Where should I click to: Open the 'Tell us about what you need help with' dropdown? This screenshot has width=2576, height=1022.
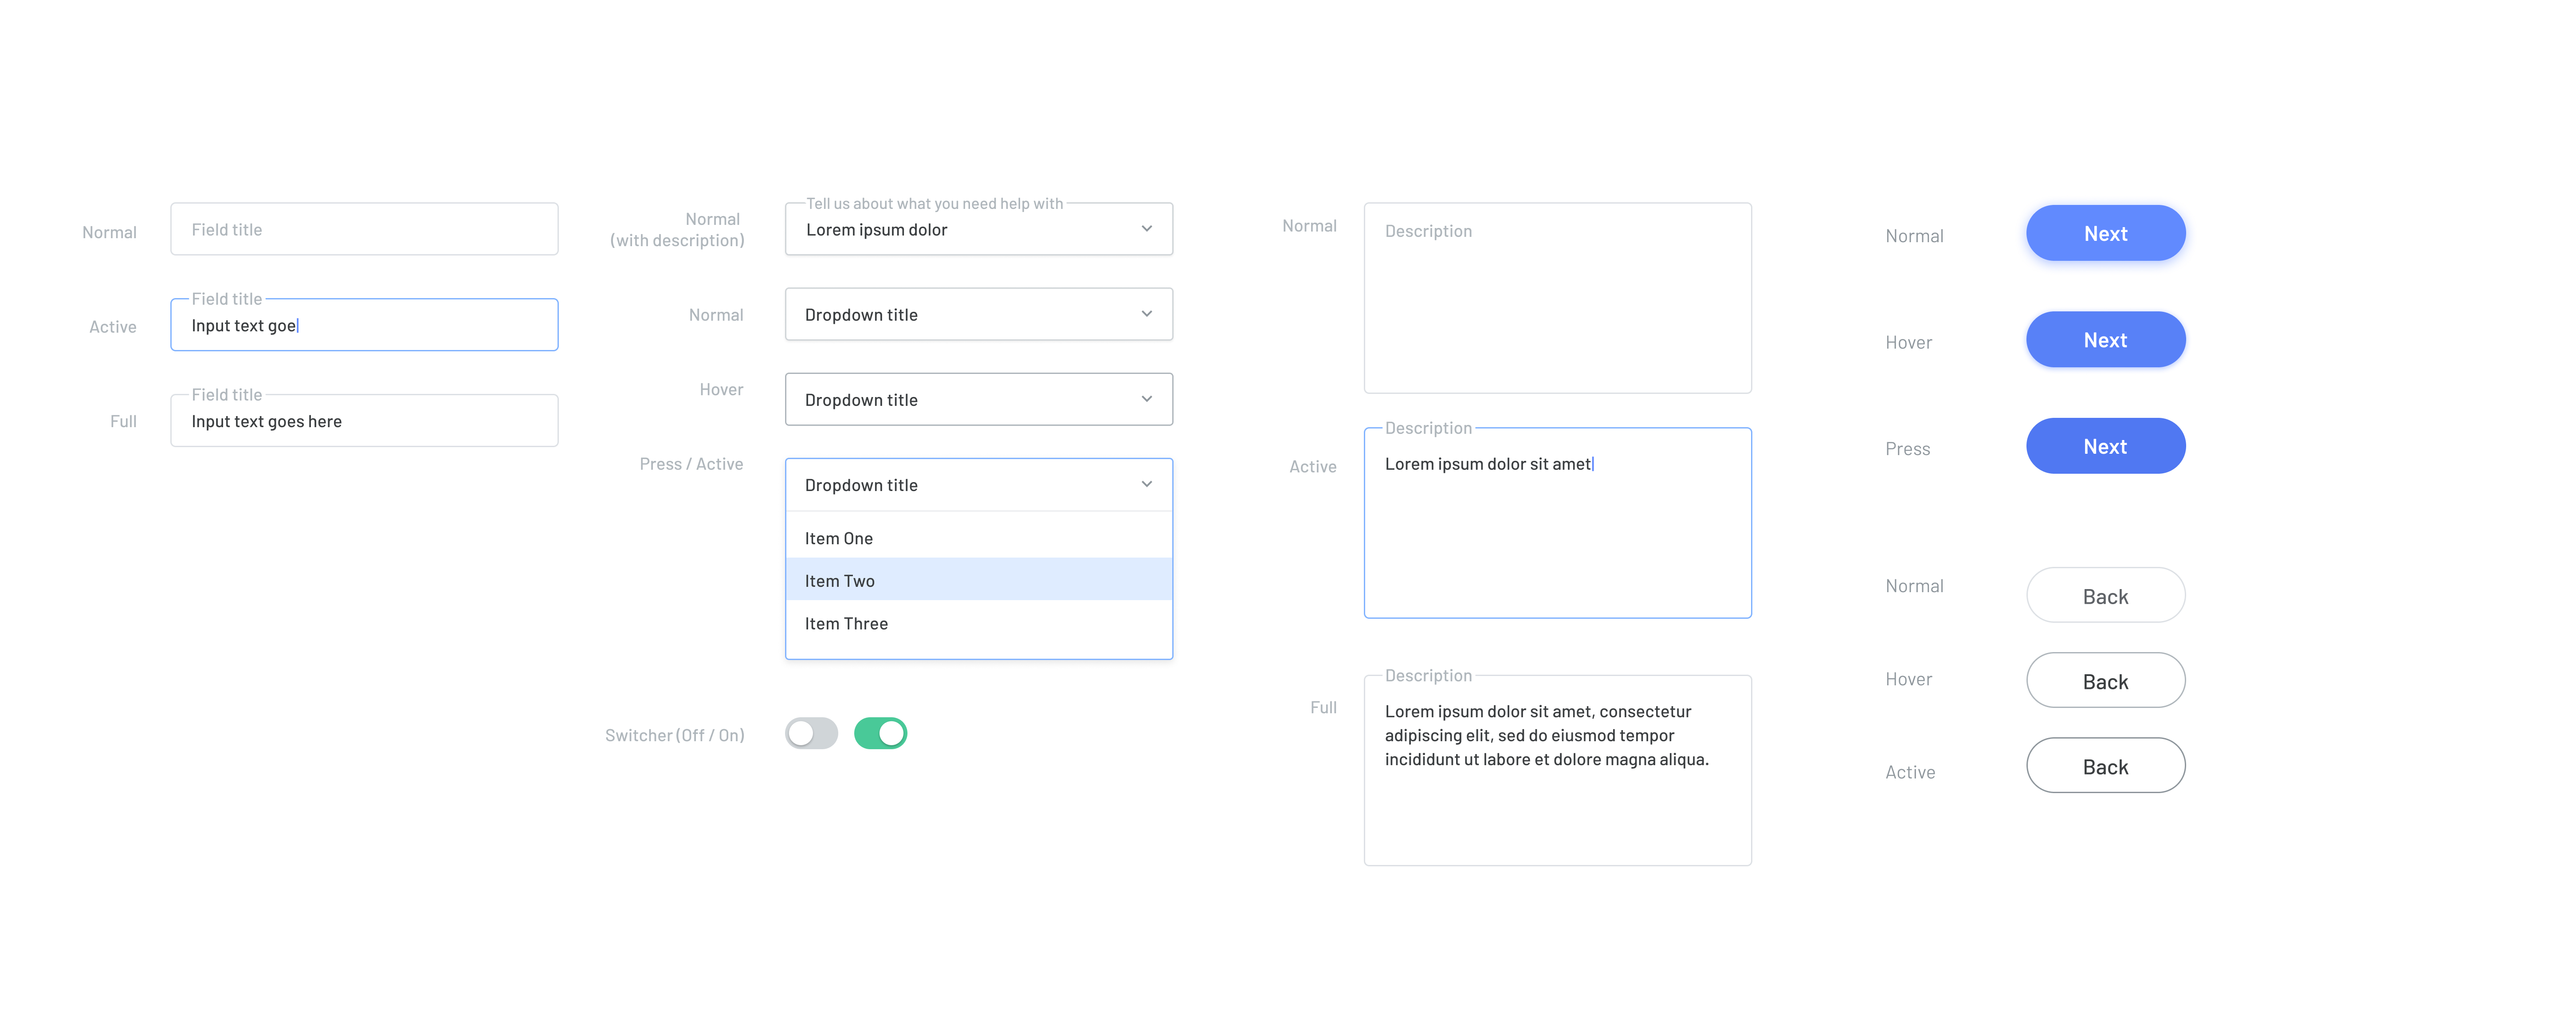pyautogui.click(x=978, y=228)
